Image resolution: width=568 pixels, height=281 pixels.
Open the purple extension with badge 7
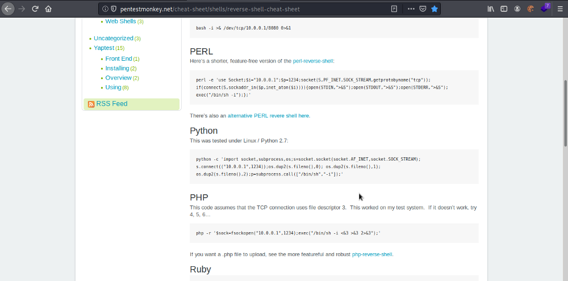click(x=545, y=9)
